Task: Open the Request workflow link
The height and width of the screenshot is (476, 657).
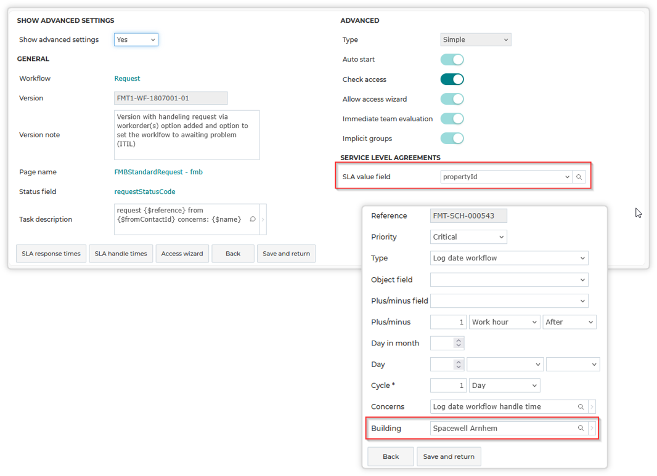Action: tap(128, 78)
